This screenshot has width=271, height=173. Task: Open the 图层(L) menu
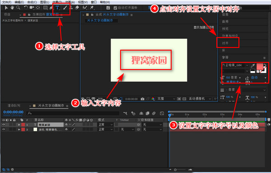pos(45,2)
